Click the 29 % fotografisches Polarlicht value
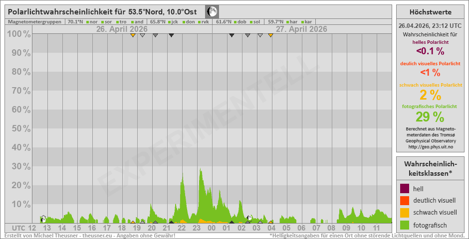 (x=430, y=117)
